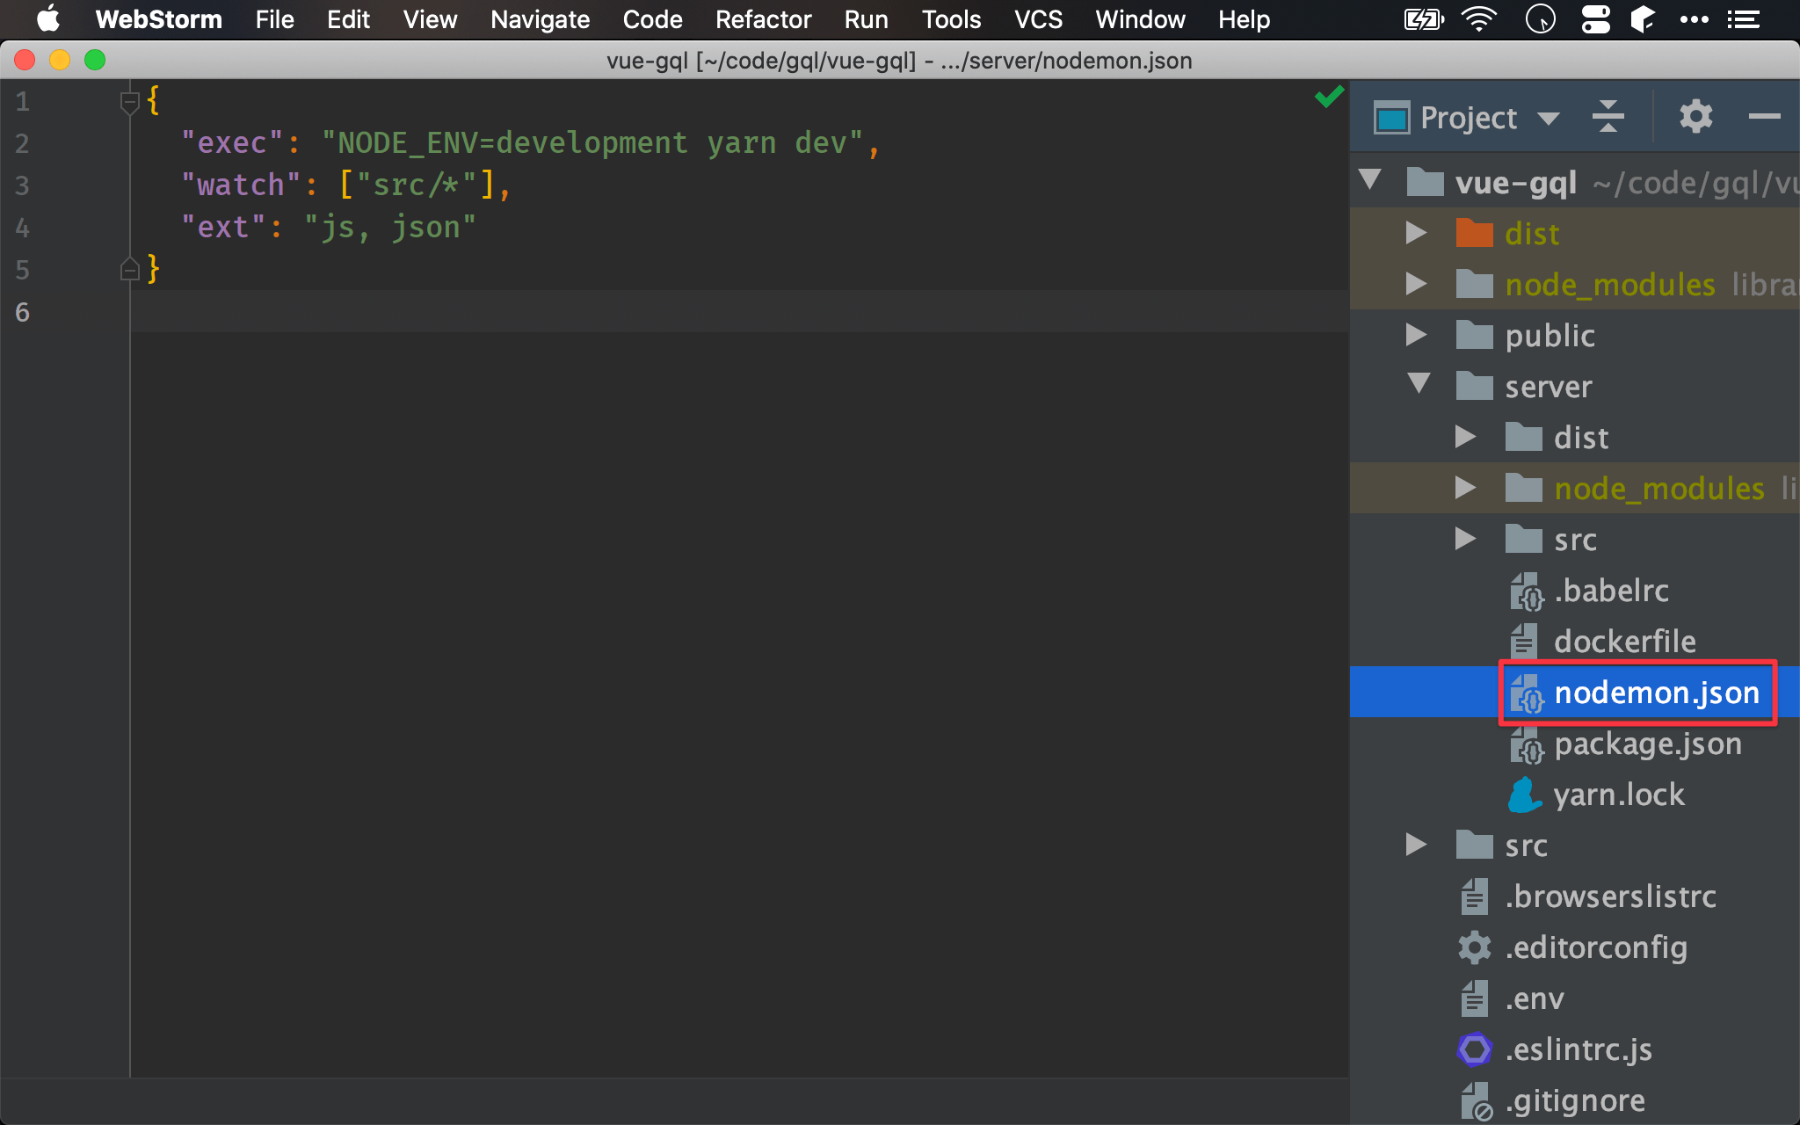The height and width of the screenshot is (1125, 1800).
Task: Click the .env file icon
Action: tap(1475, 998)
